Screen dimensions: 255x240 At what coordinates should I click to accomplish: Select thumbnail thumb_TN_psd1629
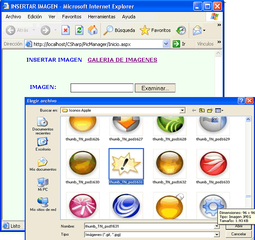point(213,129)
